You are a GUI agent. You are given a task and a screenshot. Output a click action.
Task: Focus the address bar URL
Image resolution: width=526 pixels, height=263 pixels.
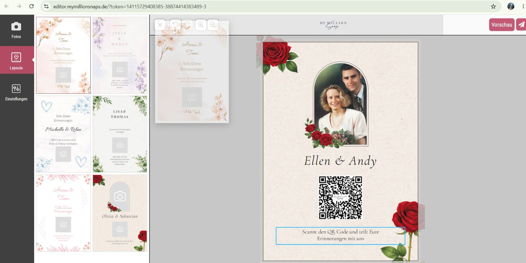[x=130, y=7]
